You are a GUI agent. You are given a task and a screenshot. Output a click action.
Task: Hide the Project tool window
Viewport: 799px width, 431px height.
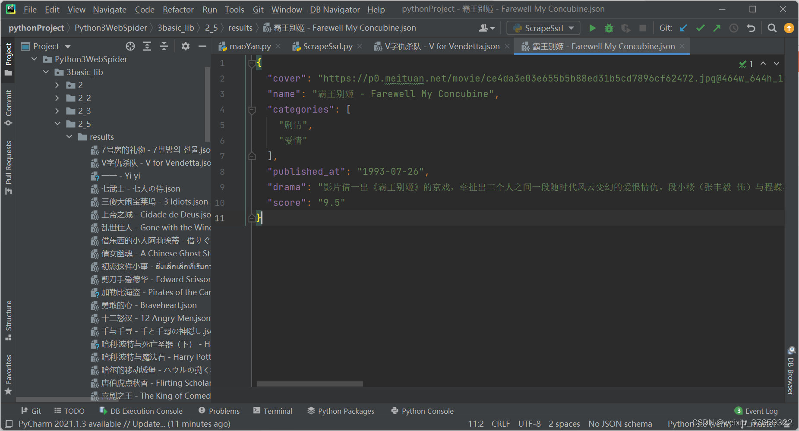coord(202,46)
